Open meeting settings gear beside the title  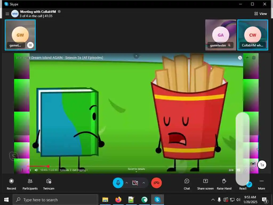point(59,11)
